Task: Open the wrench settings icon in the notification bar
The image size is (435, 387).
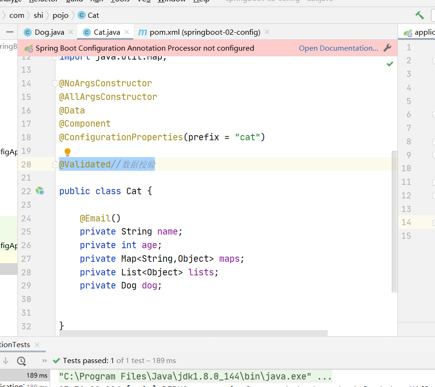Action: coord(387,48)
